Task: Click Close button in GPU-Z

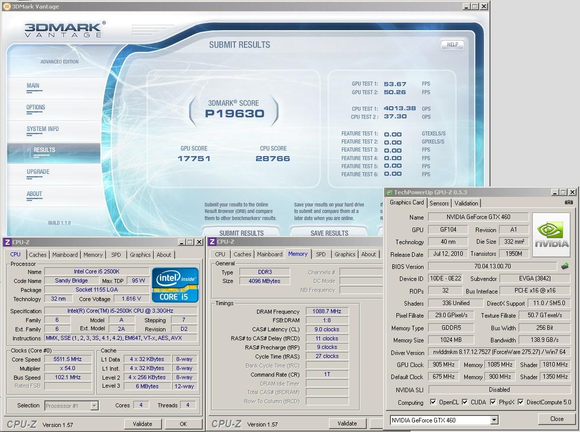Action: point(556,419)
